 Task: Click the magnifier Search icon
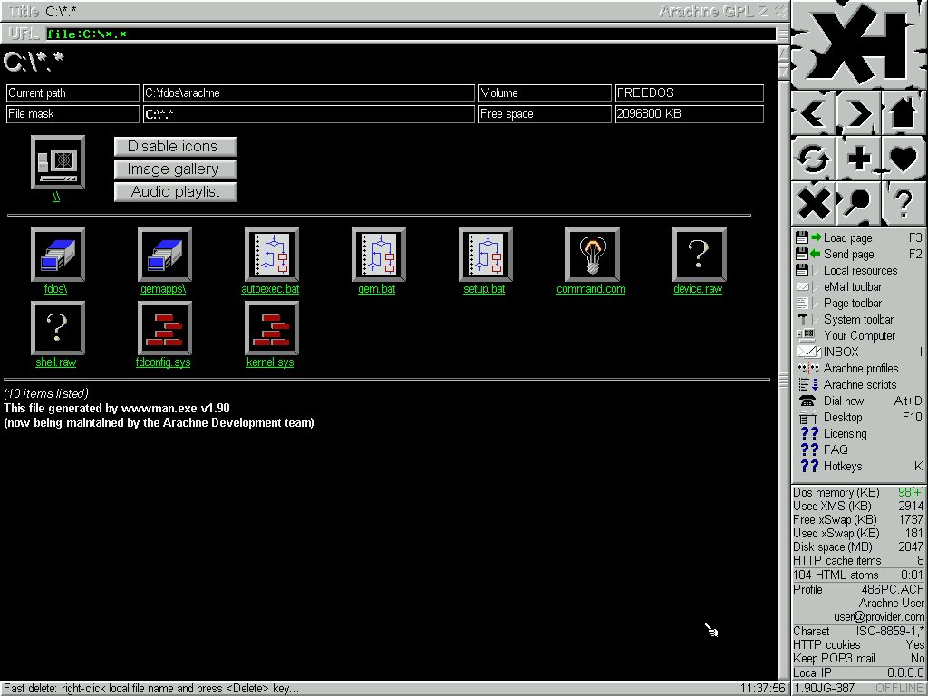pyautogui.click(x=857, y=202)
